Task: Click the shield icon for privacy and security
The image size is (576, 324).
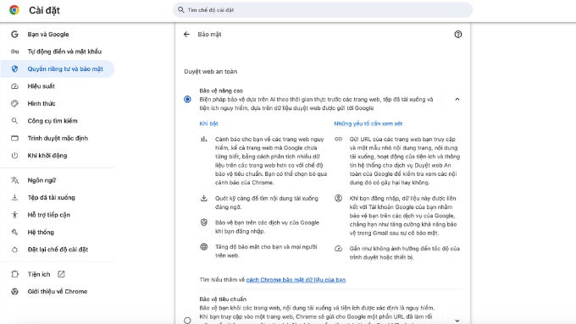Action: point(14,69)
